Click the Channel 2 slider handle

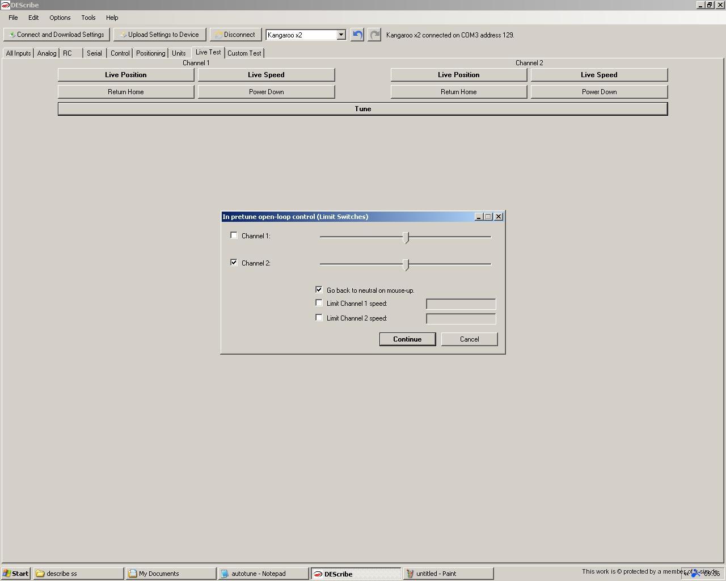pos(406,264)
